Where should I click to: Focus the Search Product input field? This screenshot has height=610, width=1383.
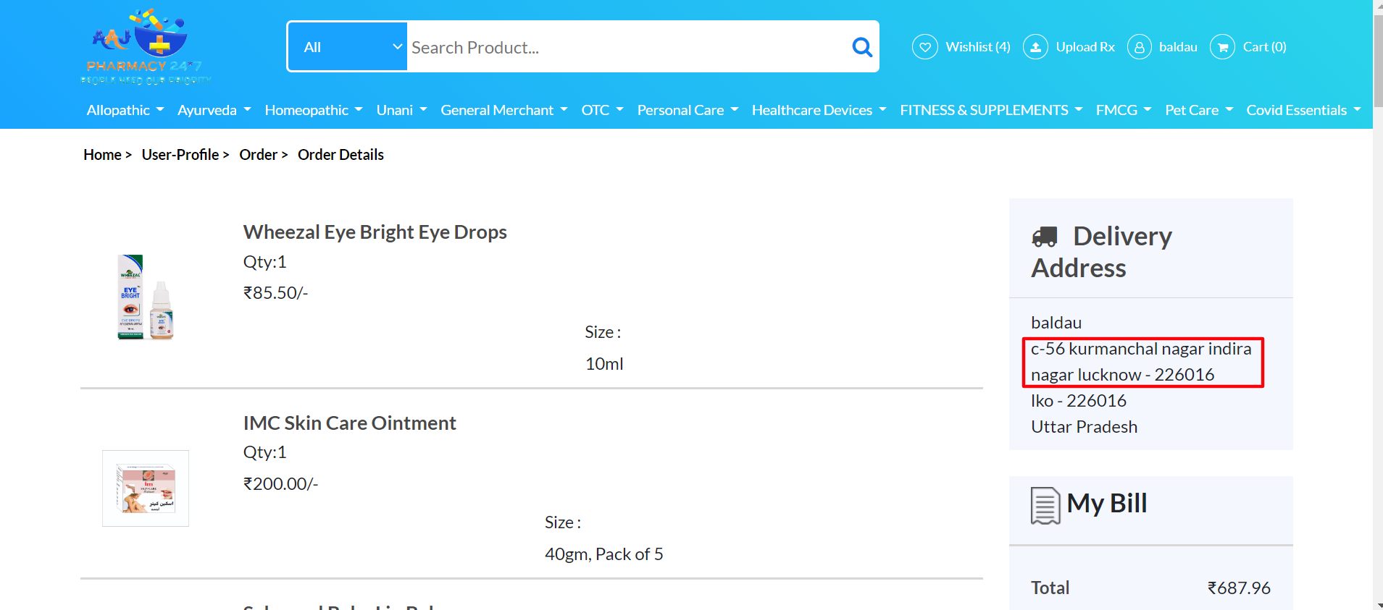(x=627, y=47)
